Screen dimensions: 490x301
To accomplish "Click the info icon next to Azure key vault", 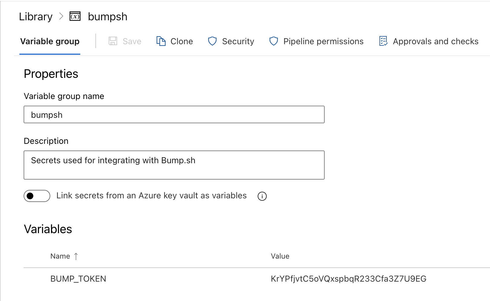I will pos(262,196).
